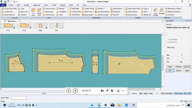Select Create Offset tool

pyautogui.click(x=88, y=9)
